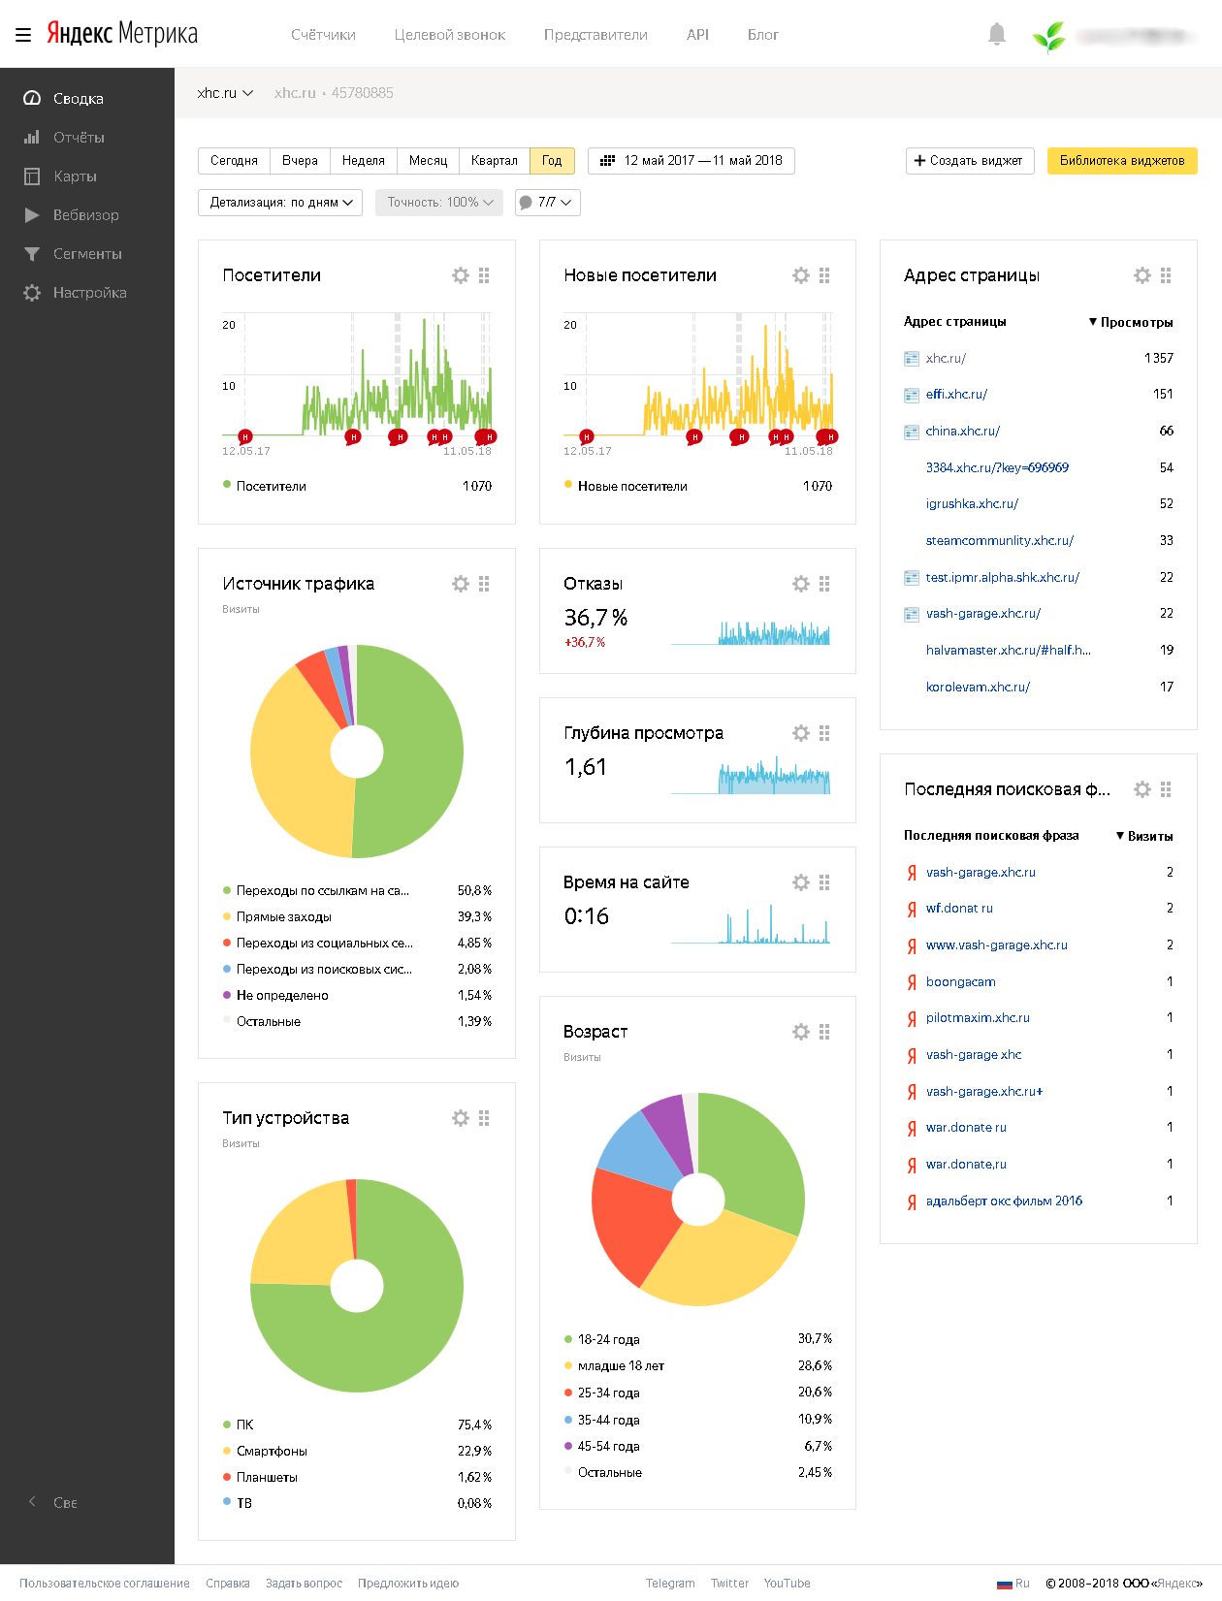
Task: Select the Сегодня period
Action: 234,161
